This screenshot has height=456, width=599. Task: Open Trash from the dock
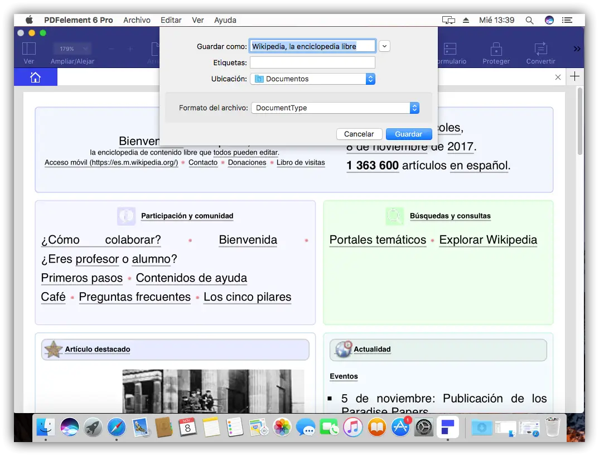(x=552, y=426)
